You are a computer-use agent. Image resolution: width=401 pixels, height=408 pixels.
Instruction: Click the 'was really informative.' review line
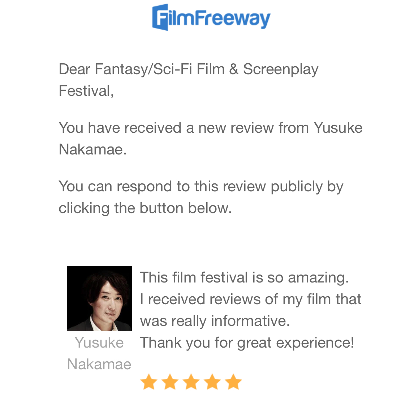tap(215, 321)
